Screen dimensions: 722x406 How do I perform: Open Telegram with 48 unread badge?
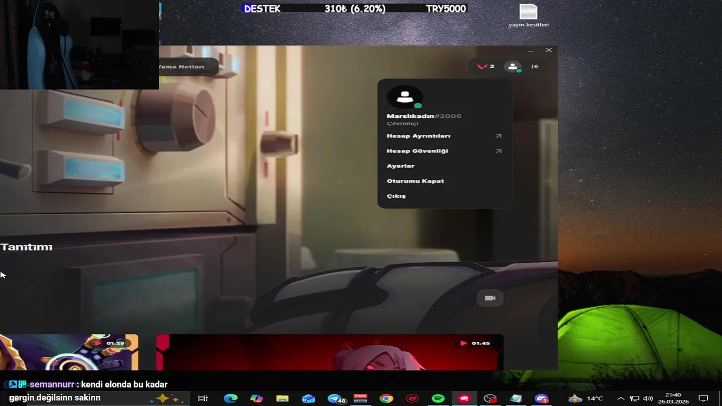click(x=336, y=399)
